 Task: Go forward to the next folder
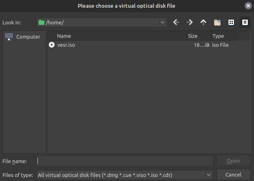tap(190, 22)
